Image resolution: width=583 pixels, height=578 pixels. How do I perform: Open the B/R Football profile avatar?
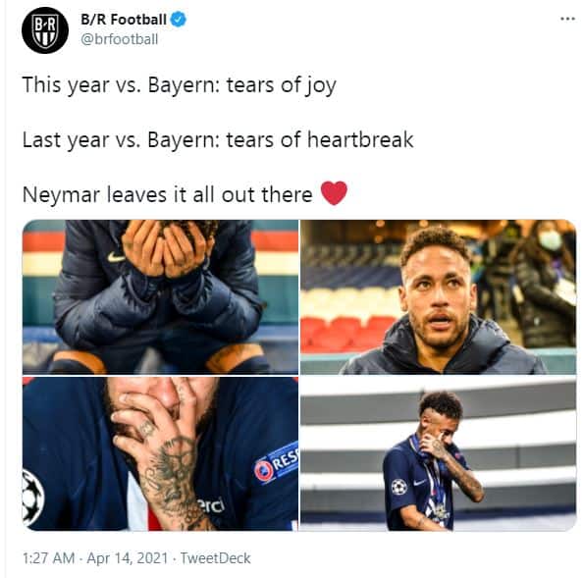coord(45,30)
